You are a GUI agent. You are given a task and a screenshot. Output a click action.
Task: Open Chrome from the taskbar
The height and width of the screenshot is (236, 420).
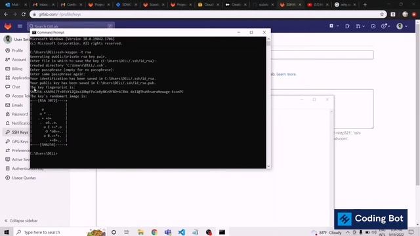pos(154,232)
